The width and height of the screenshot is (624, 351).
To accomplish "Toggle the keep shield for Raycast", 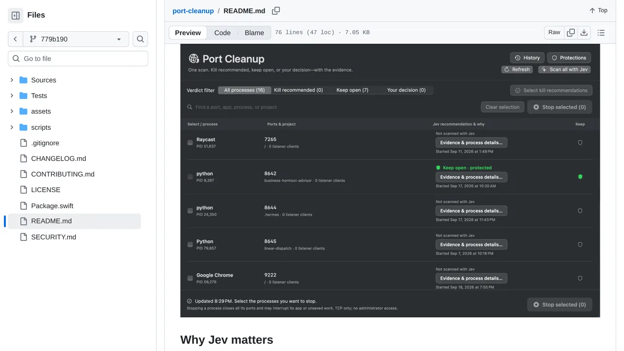I will click(580, 143).
